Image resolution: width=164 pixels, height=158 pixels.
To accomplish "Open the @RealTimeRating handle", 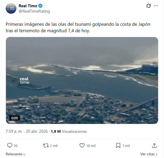I will click(34, 11).
